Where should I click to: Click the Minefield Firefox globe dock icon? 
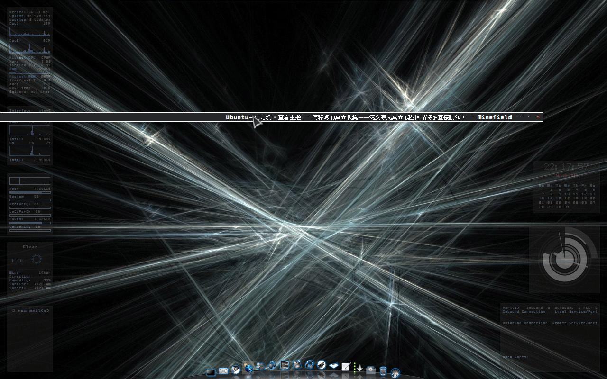pyautogui.click(x=248, y=369)
